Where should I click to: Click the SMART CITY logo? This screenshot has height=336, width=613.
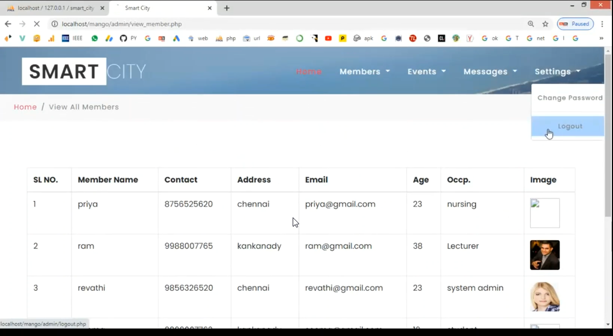(84, 71)
